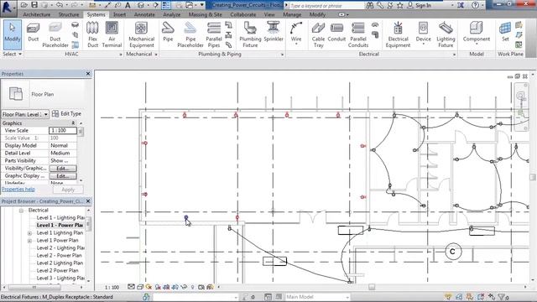Select the Modify tool
The width and height of the screenshot is (537, 302).
pos(13,34)
